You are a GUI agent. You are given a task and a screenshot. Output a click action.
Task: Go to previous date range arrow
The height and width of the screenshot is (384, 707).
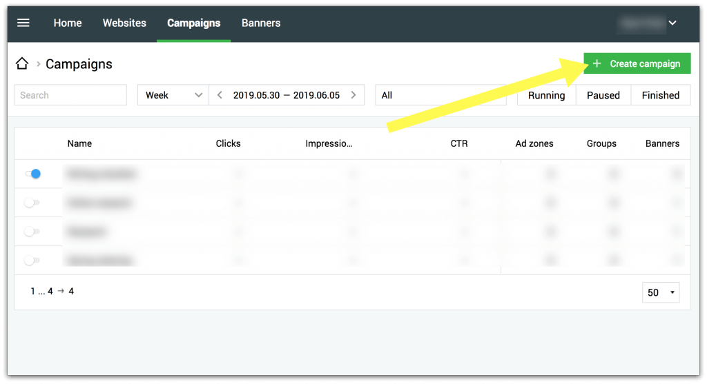220,95
